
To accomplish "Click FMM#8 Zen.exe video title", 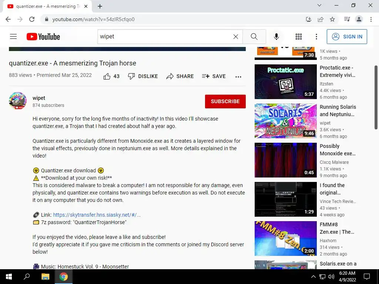I will click(337, 228).
